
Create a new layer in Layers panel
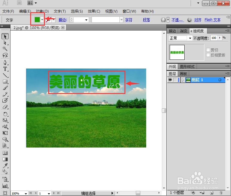pyautogui.click(x=212, y=193)
